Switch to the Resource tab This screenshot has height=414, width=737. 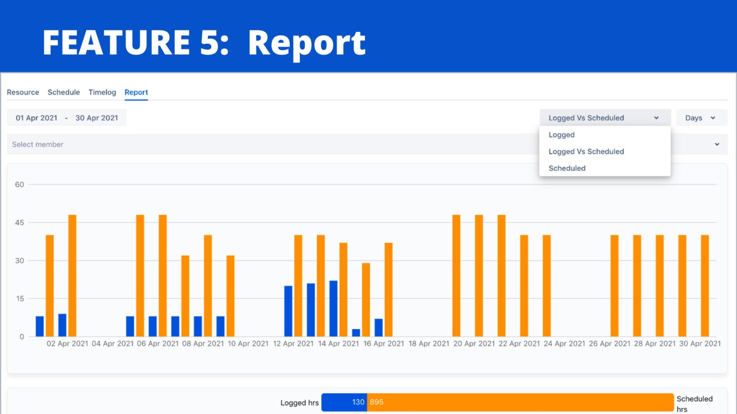click(x=23, y=92)
